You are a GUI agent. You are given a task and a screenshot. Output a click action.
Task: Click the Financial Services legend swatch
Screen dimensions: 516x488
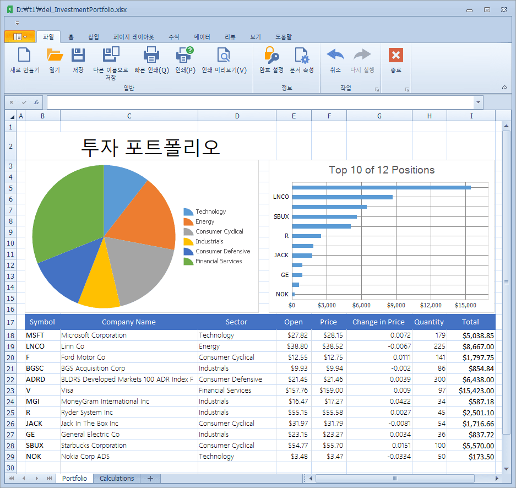[188, 261]
